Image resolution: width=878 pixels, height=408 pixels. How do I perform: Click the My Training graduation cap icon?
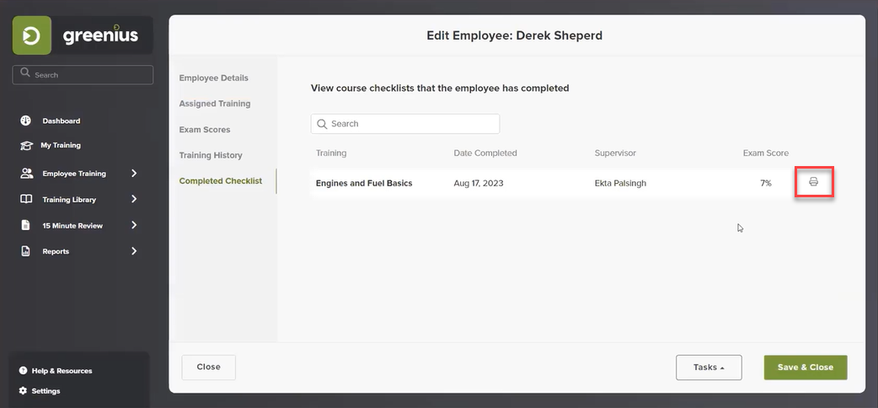(26, 146)
